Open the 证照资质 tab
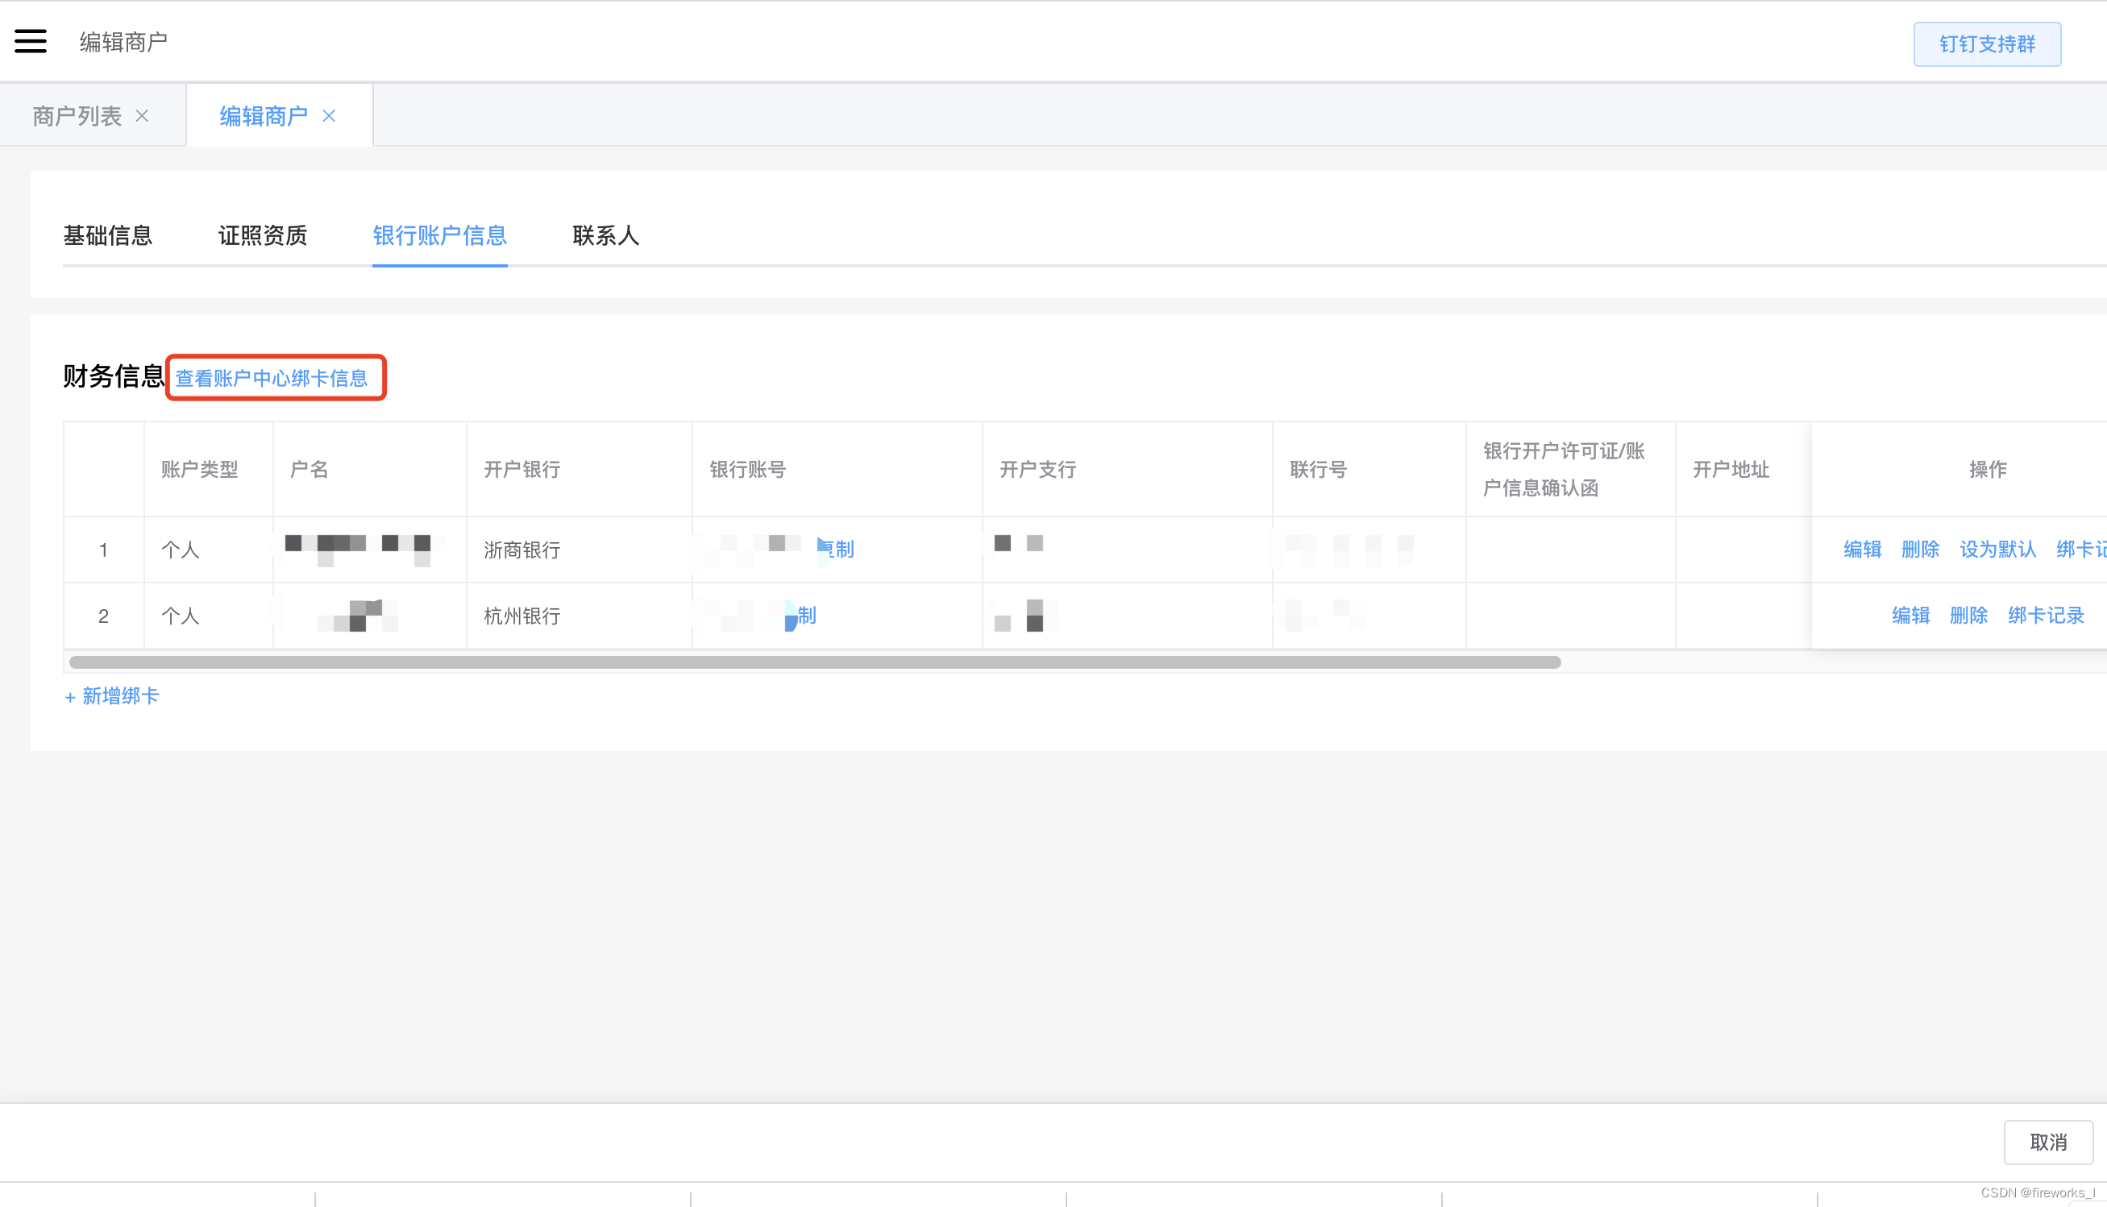The width and height of the screenshot is (2107, 1207). pos(262,236)
